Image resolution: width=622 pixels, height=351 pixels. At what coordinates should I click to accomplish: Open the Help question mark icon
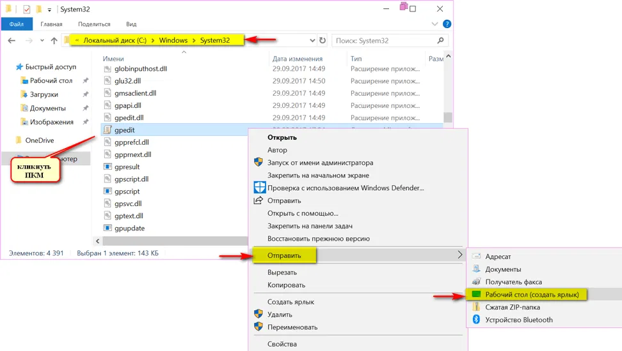point(447,24)
